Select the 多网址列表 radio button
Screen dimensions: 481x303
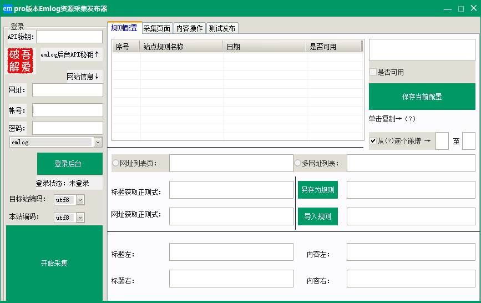(x=297, y=163)
